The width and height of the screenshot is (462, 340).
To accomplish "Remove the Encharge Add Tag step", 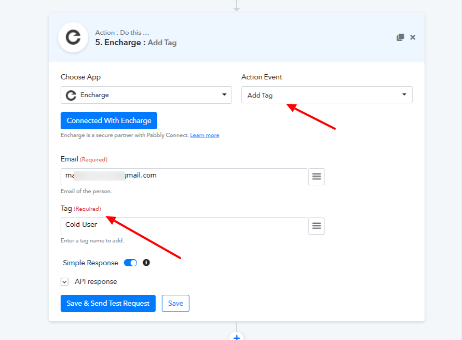I will (x=413, y=37).
